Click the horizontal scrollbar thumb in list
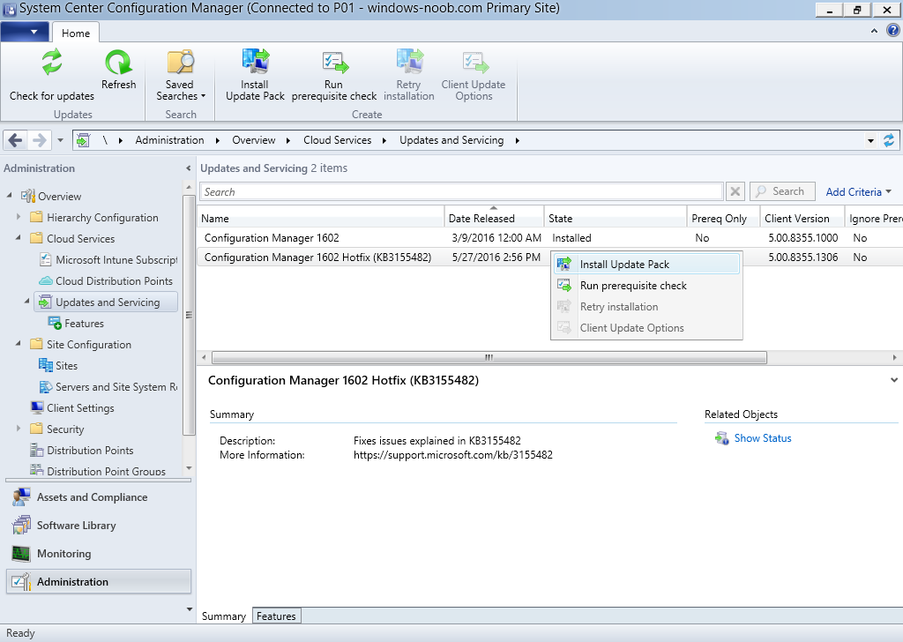Screen dimensions: 903x642 coord(489,357)
